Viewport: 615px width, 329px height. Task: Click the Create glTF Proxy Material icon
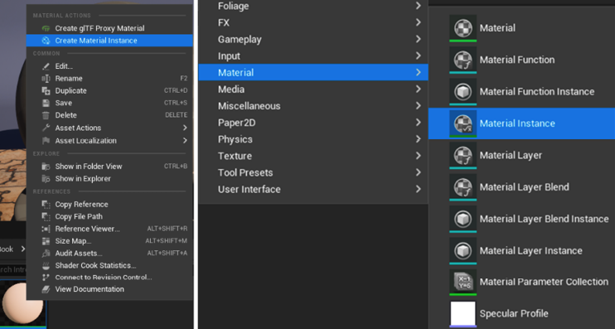[x=46, y=28]
